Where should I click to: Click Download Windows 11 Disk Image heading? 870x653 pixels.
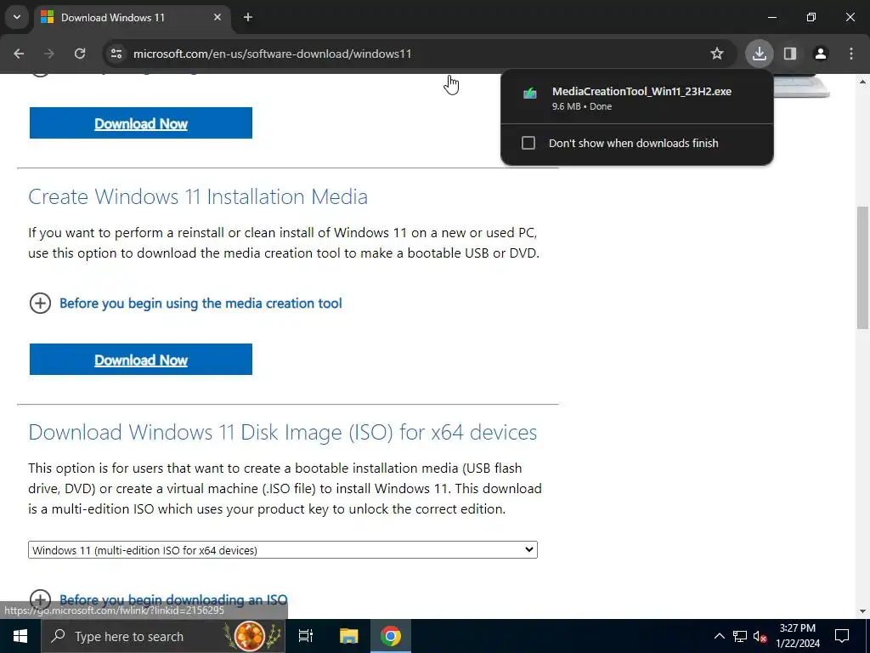282,432
